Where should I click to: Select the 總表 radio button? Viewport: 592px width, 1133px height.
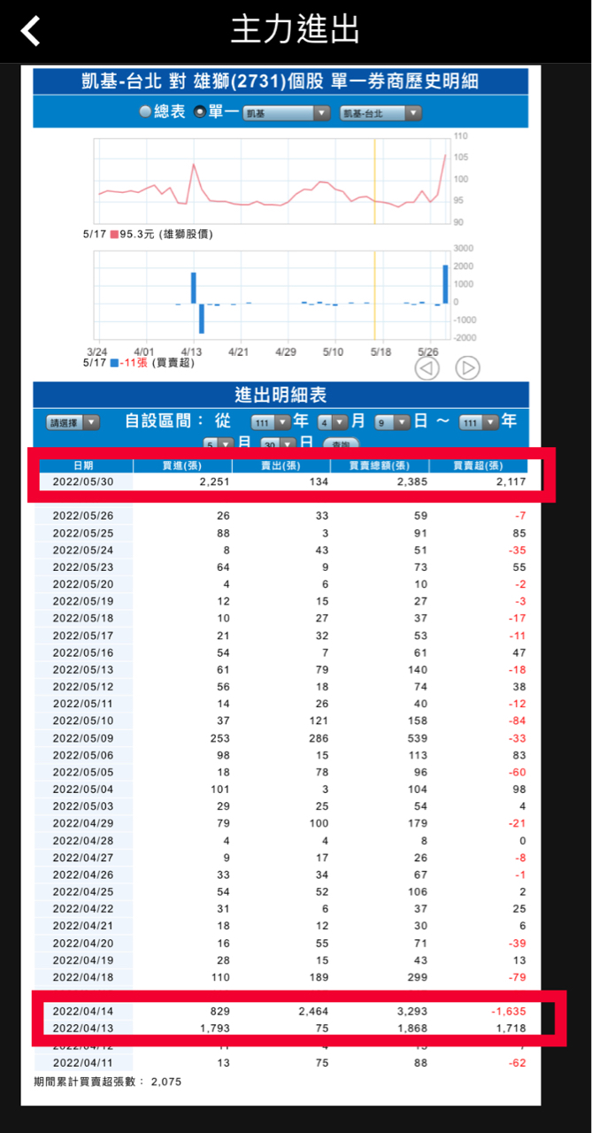[145, 112]
